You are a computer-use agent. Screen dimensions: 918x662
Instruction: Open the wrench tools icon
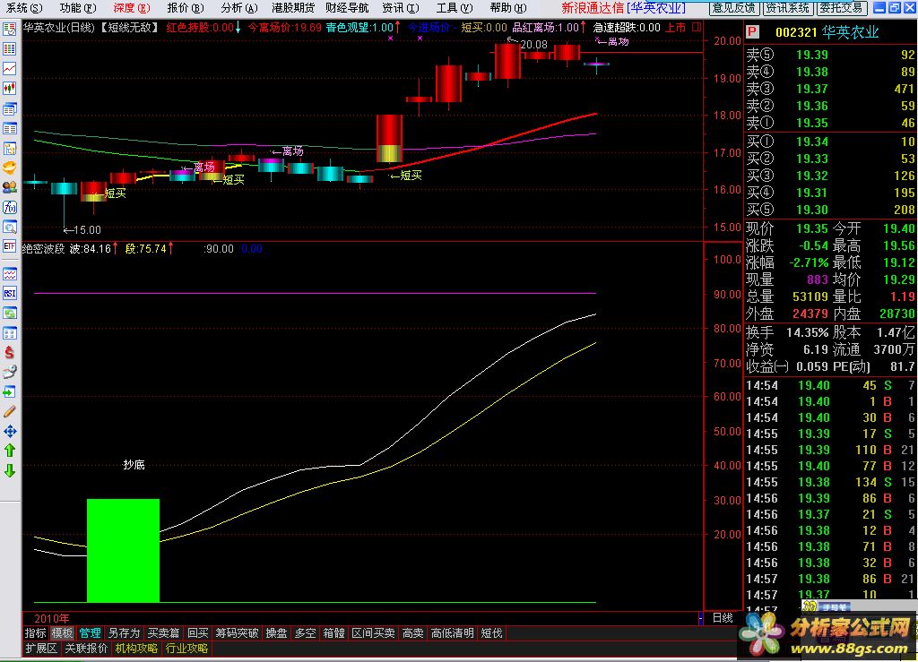click(x=9, y=372)
